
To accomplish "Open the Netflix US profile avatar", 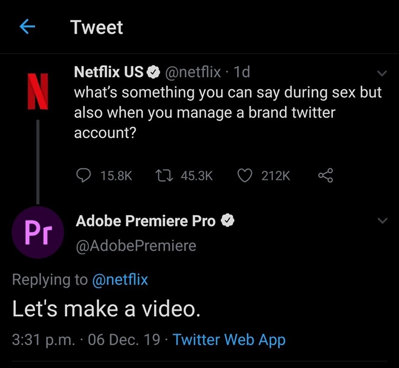I will (x=38, y=91).
